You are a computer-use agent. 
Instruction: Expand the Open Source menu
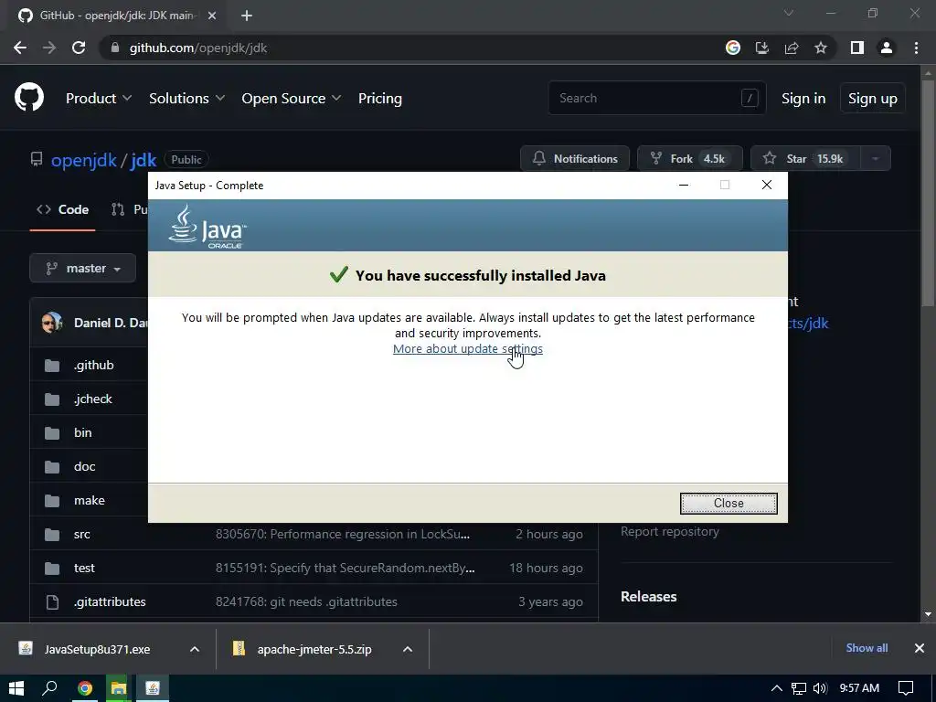pyautogui.click(x=292, y=99)
